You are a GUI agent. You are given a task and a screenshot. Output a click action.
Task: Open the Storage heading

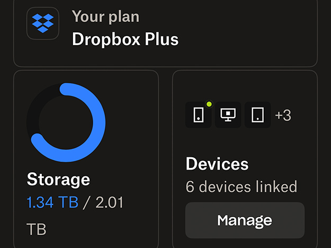(x=58, y=179)
